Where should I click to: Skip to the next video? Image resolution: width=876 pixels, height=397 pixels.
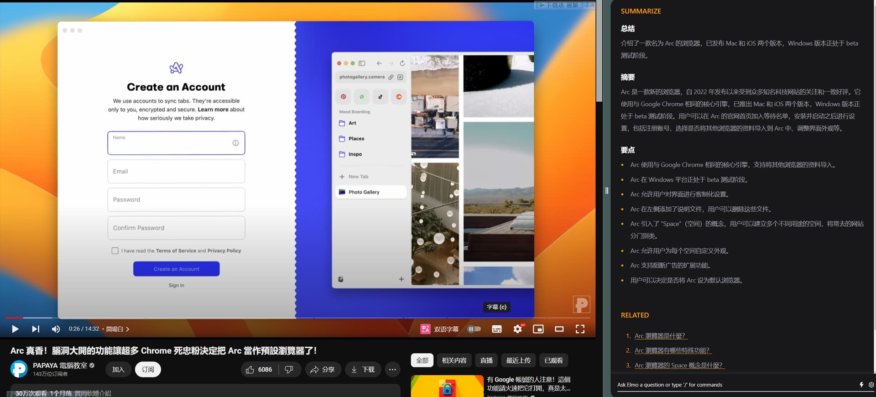36,329
